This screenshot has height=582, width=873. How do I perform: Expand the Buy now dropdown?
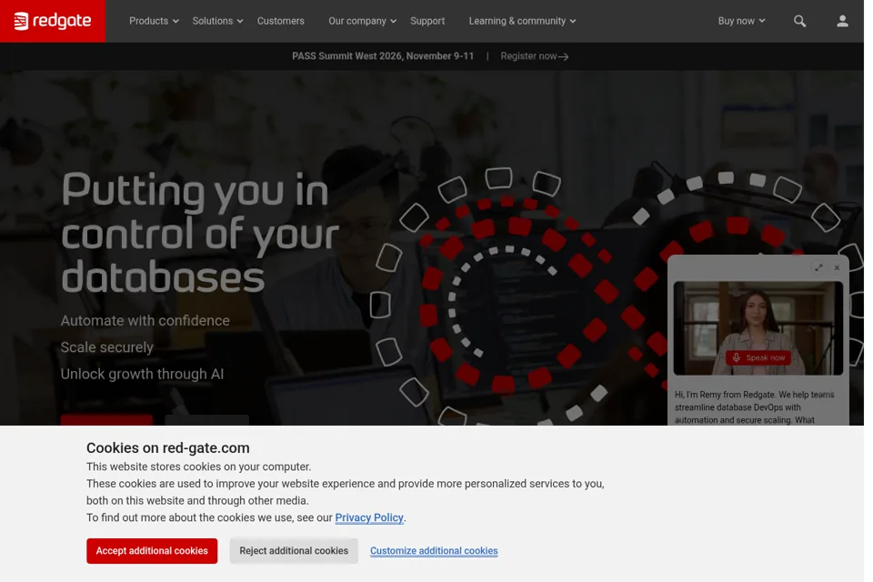point(742,21)
